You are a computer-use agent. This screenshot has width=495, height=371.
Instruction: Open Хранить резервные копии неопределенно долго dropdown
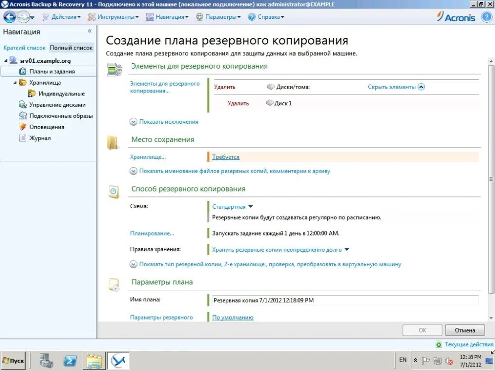tap(280, 250)
